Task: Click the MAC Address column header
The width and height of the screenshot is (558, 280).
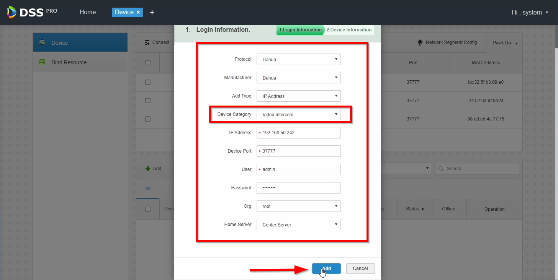Action: pyautogui.click(x=486, y=63)
